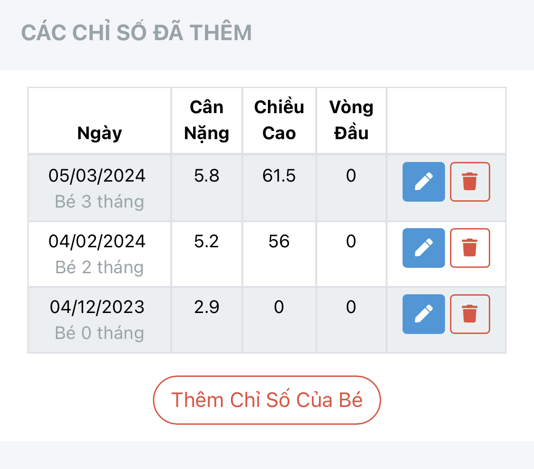Select the weight value 5.8
Image resolution: width=534 pixels, height=469 pixels.
pos(206,176)
